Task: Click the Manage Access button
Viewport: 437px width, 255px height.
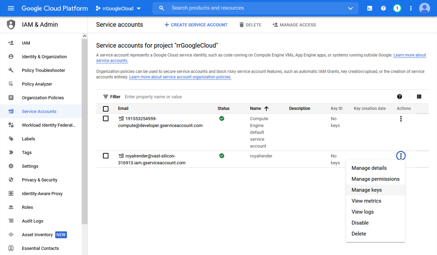Action: coord(294,25)
